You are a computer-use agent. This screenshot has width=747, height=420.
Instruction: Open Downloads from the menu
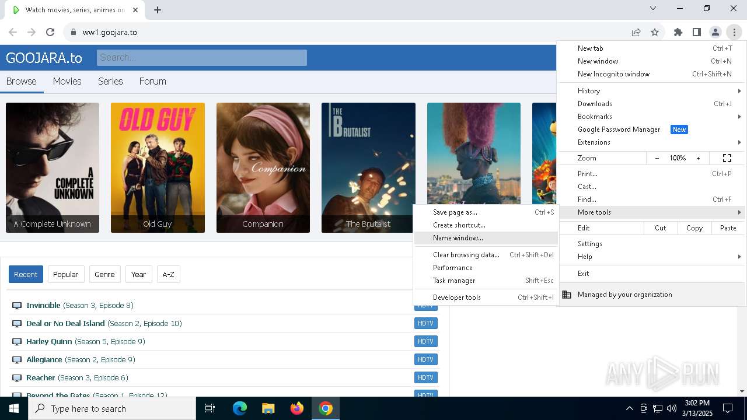(x=652, y=104)
